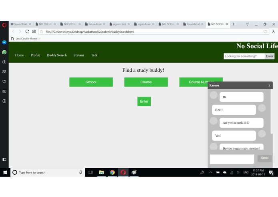The width and height of the screenshot is (278, 197).
Task: Switch to the first forum.html tab
Action: tap(95, 24)
